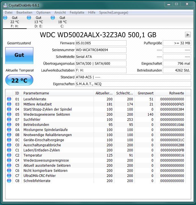
Task: Click the Parametername column header
Action: 58,93
